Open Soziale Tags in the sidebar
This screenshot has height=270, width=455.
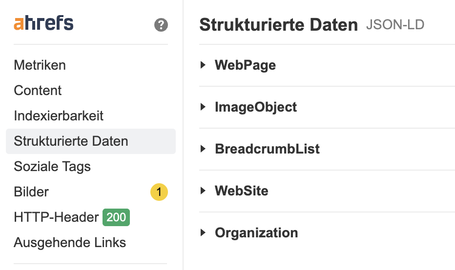pos(52,167)
